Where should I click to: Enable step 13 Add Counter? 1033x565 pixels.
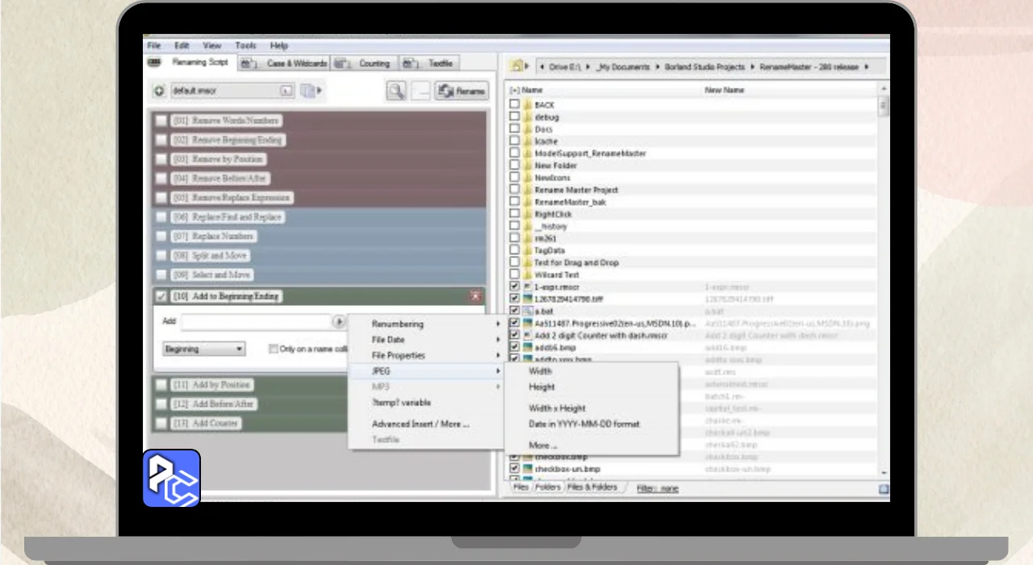tap(161, 424)
